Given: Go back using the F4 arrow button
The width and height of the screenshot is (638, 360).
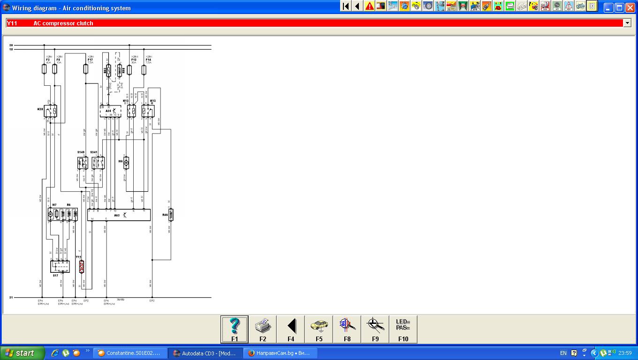Looking at the screenshot, I should pos(291,329).
